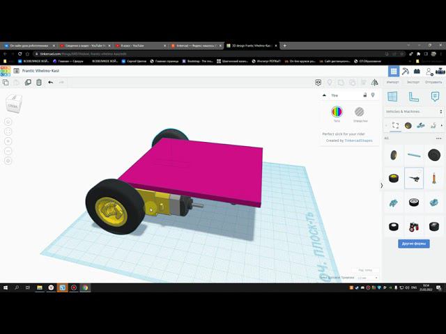Image resolution: width=446 pixels, height=334 pixels.
Task: Open a new browser tab
Action: (x=285, y=46)
